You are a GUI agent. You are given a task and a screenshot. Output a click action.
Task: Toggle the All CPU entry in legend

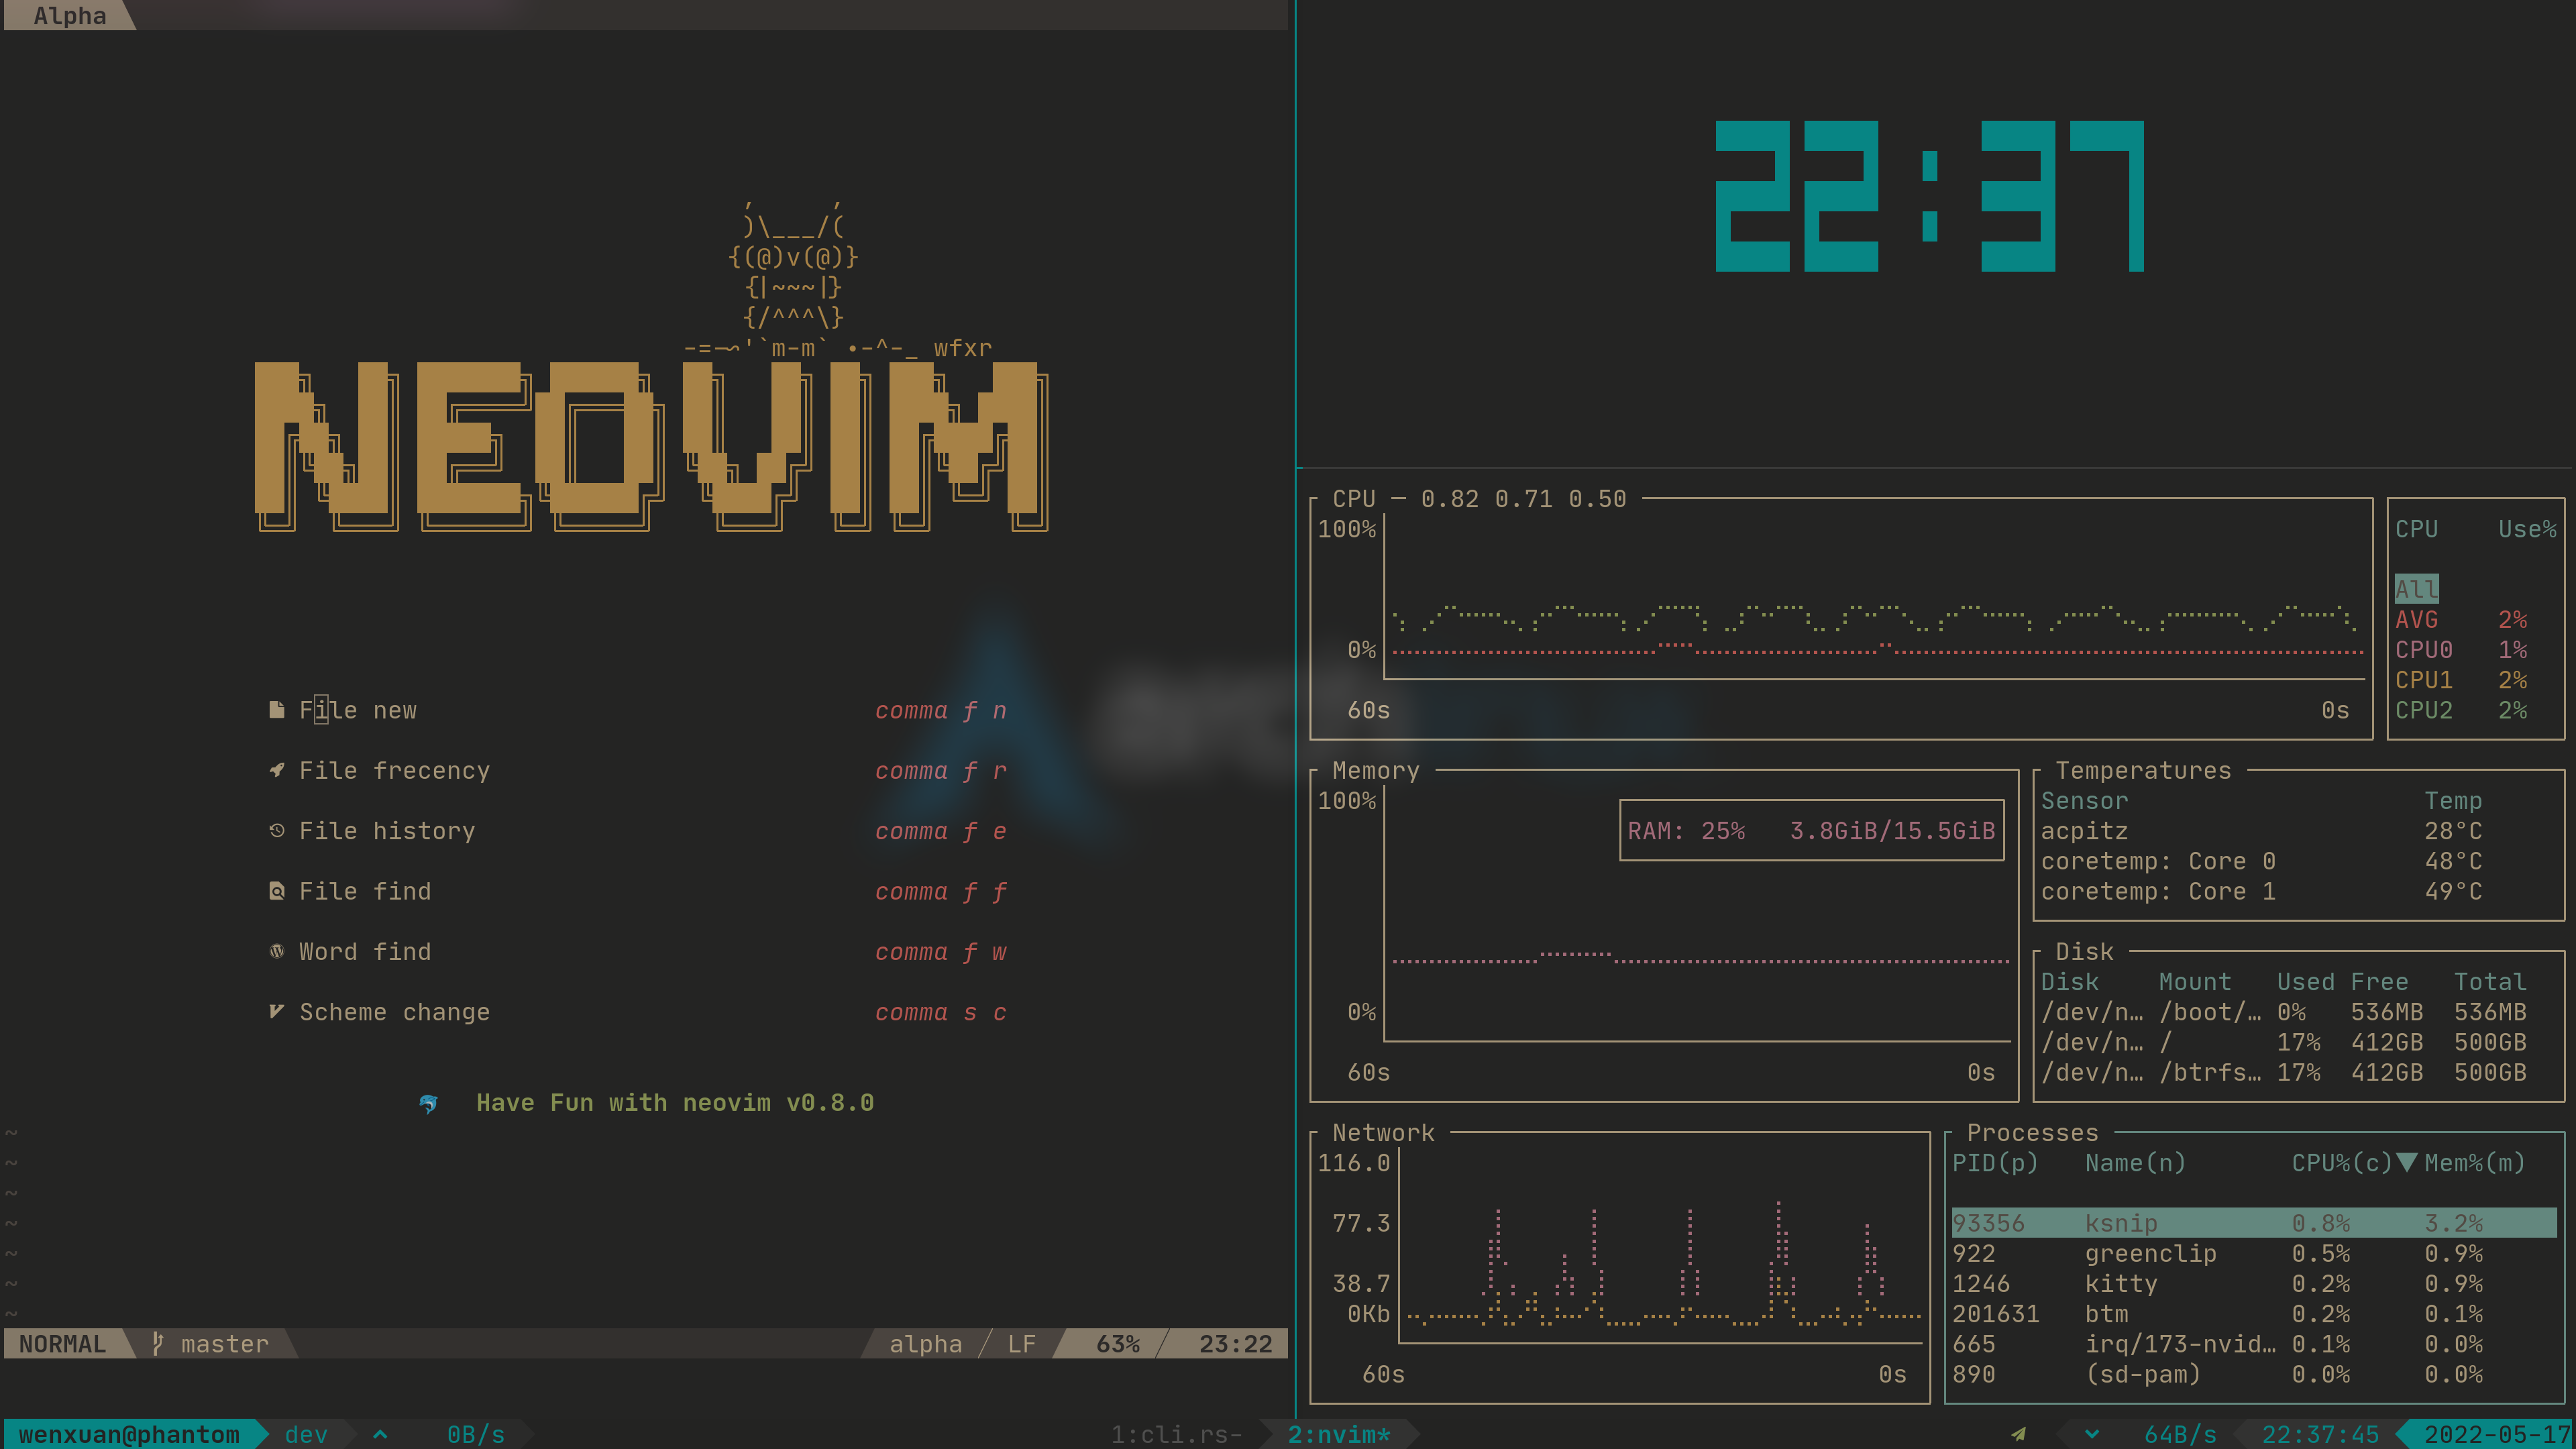click(x=2416, y=589)
